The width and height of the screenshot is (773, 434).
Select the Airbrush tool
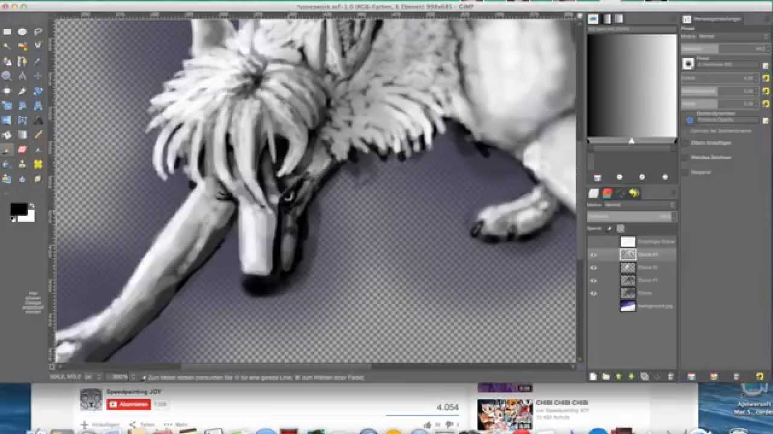tap(38, 149)
